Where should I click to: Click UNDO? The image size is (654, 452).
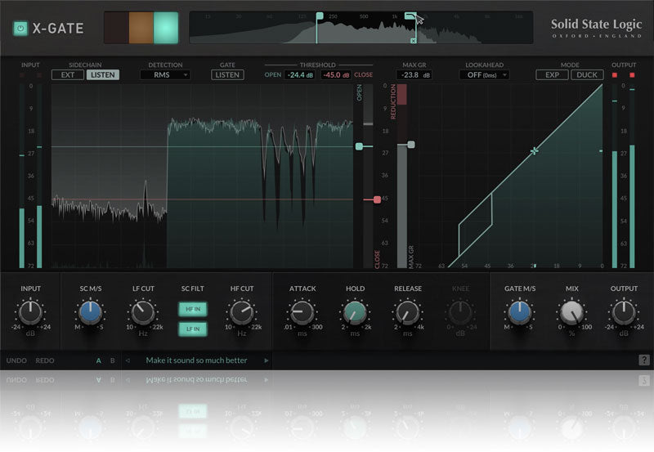click(x=16, y=360)
